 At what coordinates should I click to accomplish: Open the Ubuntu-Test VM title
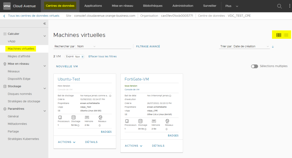(x=69, y=79)
